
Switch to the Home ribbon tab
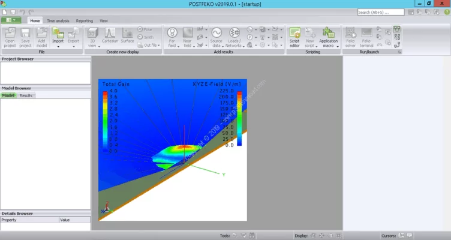[35, 21]
